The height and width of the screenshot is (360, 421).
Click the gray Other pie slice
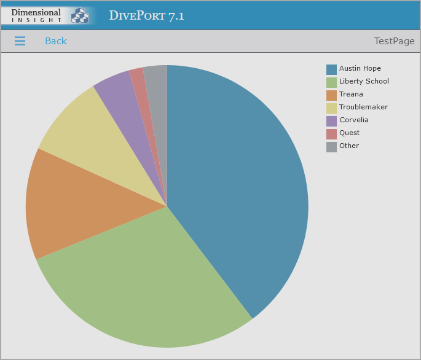click(157, 86)
